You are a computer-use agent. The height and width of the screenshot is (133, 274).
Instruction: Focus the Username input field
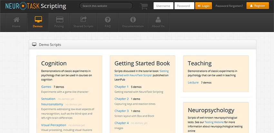(x=163, y=6)
